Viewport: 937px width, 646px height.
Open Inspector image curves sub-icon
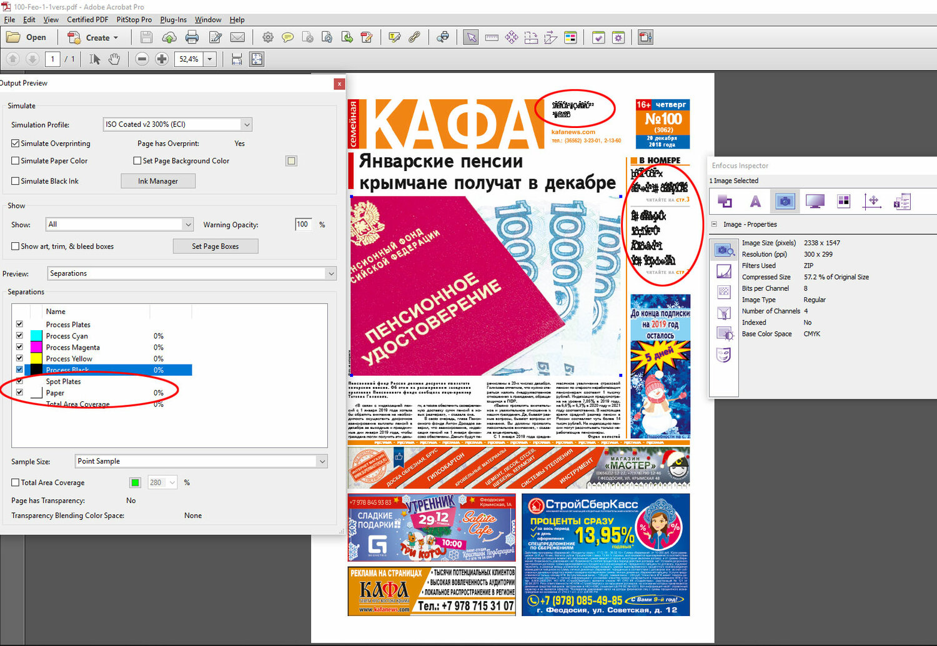point(724,272)
